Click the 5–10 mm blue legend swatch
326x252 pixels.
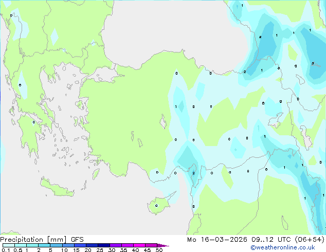56,245
